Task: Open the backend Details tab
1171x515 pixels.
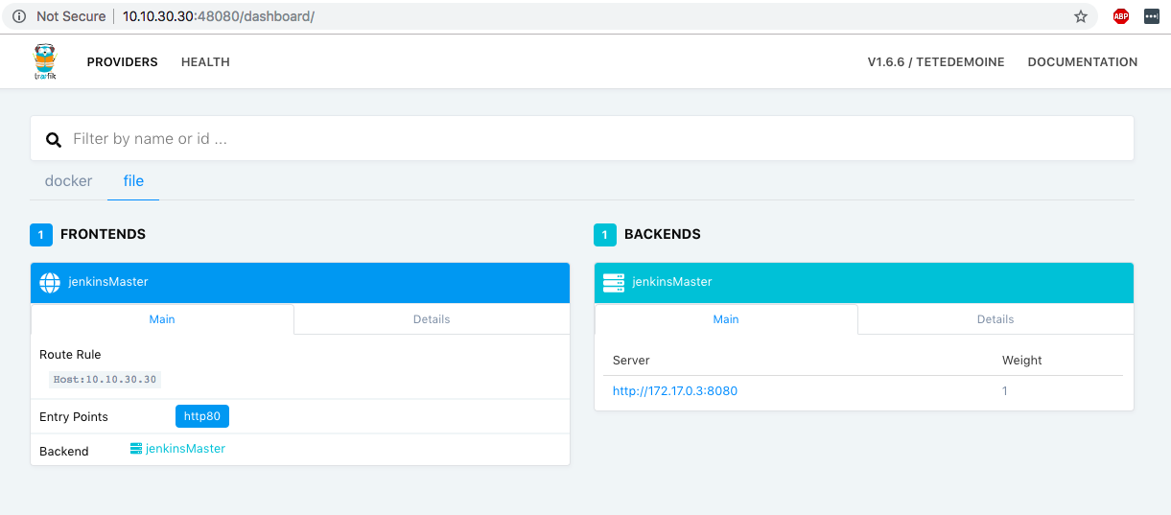Action: [x=995, y=319]
